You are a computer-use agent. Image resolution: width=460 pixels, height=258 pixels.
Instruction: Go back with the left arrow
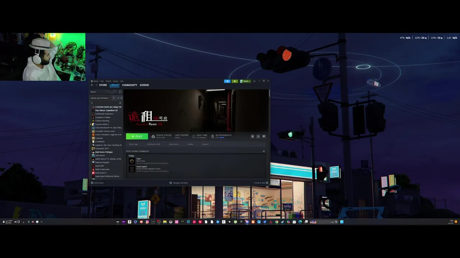coord(92,85)
